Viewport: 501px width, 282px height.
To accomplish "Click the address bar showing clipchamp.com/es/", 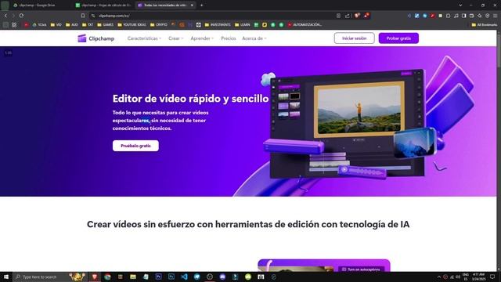I will pyautogui.click(x=211, y=16).
